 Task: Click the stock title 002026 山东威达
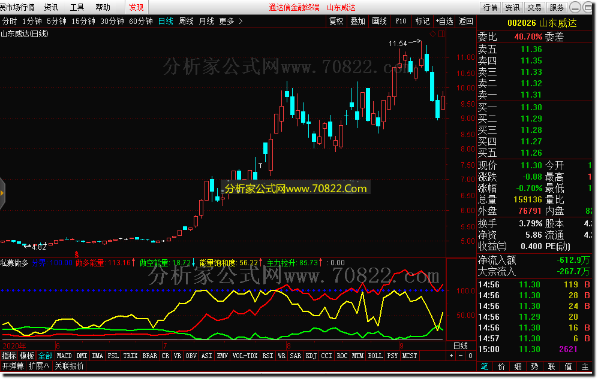click(542, 23)
